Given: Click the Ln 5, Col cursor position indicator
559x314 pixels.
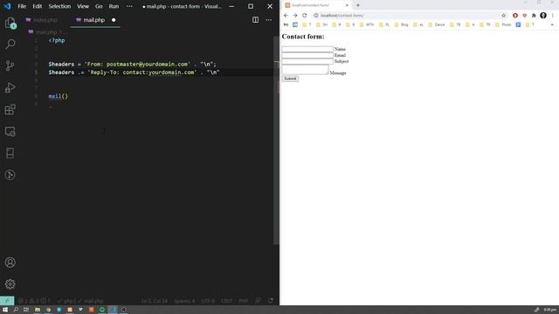Looking at the screenshot, I should coord(154,301).
